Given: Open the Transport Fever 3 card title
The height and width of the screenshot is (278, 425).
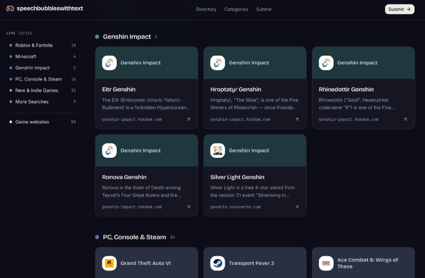Looking at the screenshot, I should pyautogui.click(x=251, y=263).
